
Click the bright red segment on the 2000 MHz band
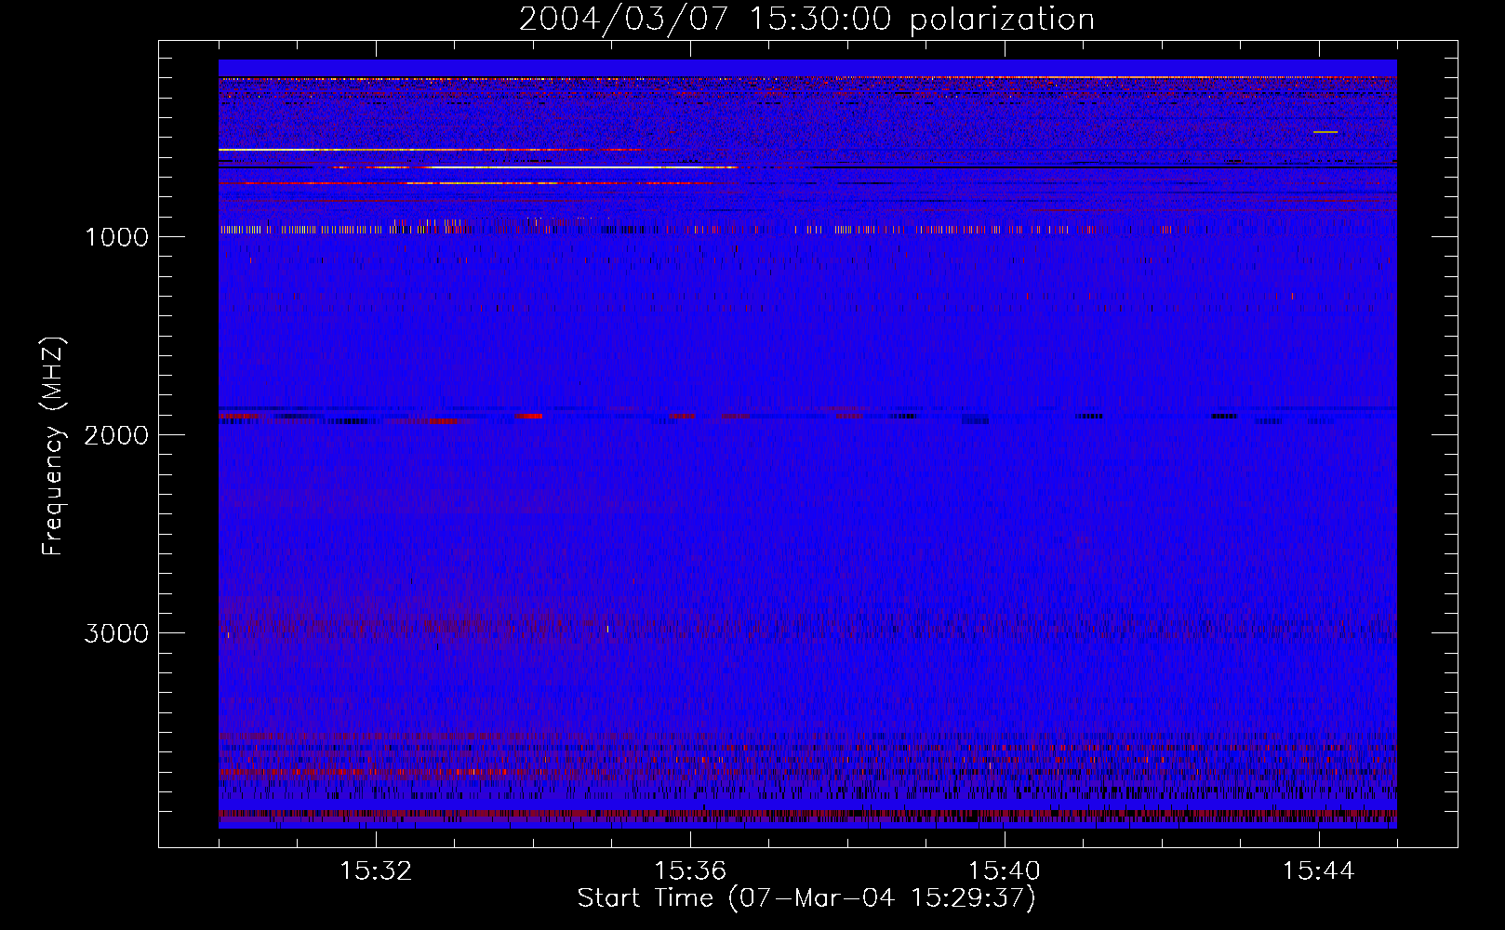(529, 416)
